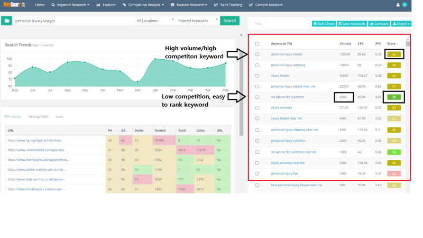
Task: Switch to the Rankings/Traffic tab
Action: pos(38,116)
